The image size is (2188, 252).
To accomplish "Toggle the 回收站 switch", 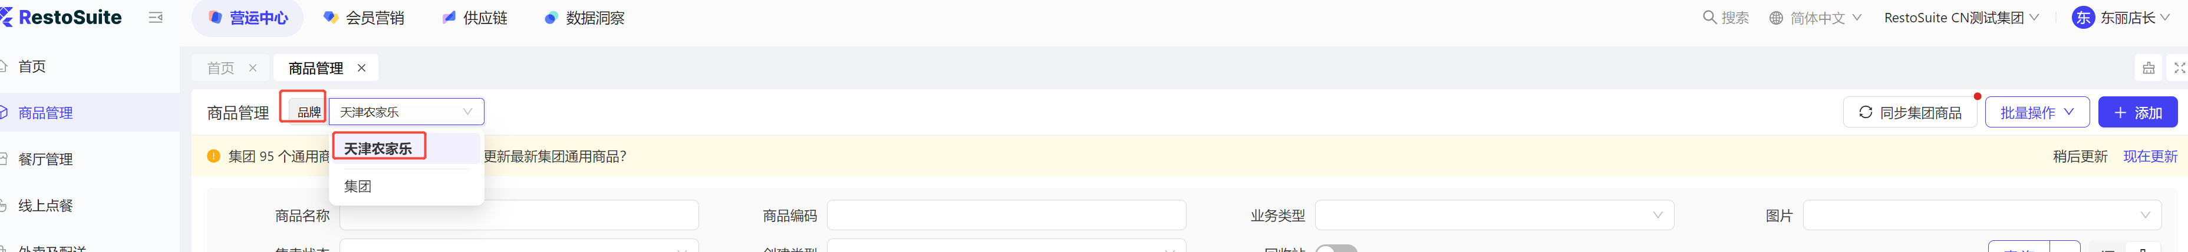I will pyautogui.click(x=1336, y=248).
